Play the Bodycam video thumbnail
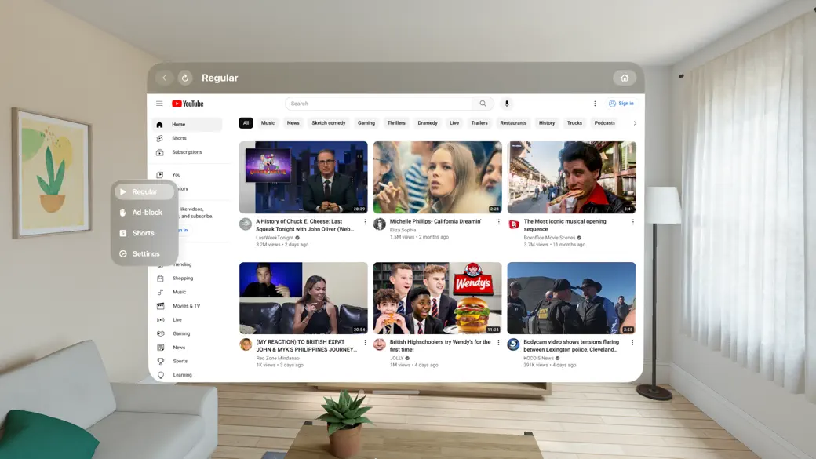 coord(571,297)
